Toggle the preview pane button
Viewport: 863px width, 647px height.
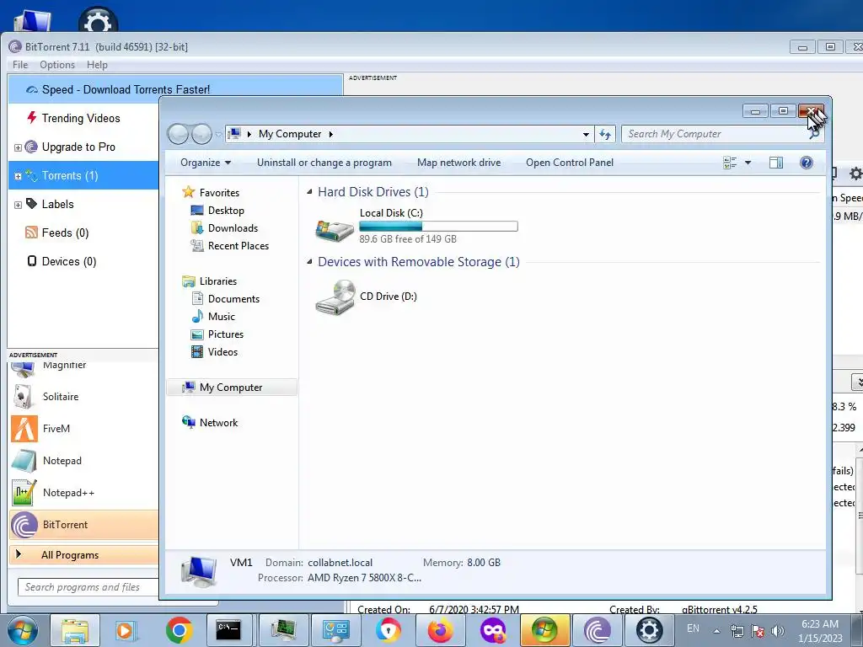tap(776, 163)
